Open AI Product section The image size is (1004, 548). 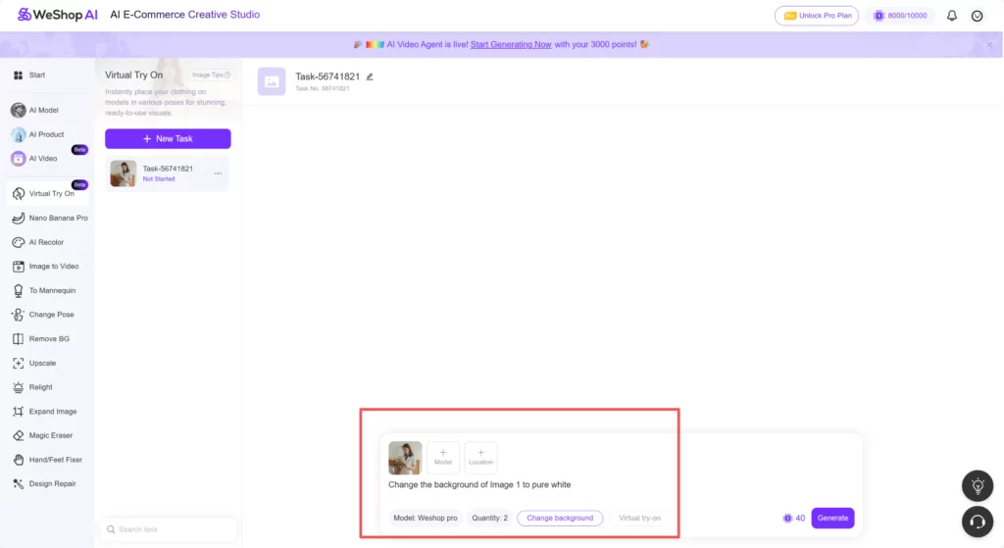pyautogui.click(x=38, y=134)
